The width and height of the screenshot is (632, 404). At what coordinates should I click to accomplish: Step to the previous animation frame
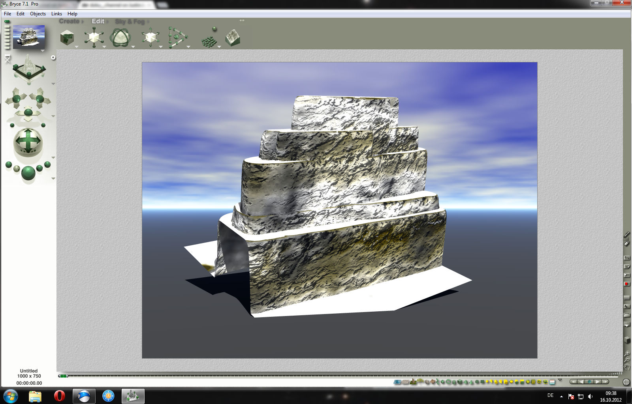coord(581,382)
